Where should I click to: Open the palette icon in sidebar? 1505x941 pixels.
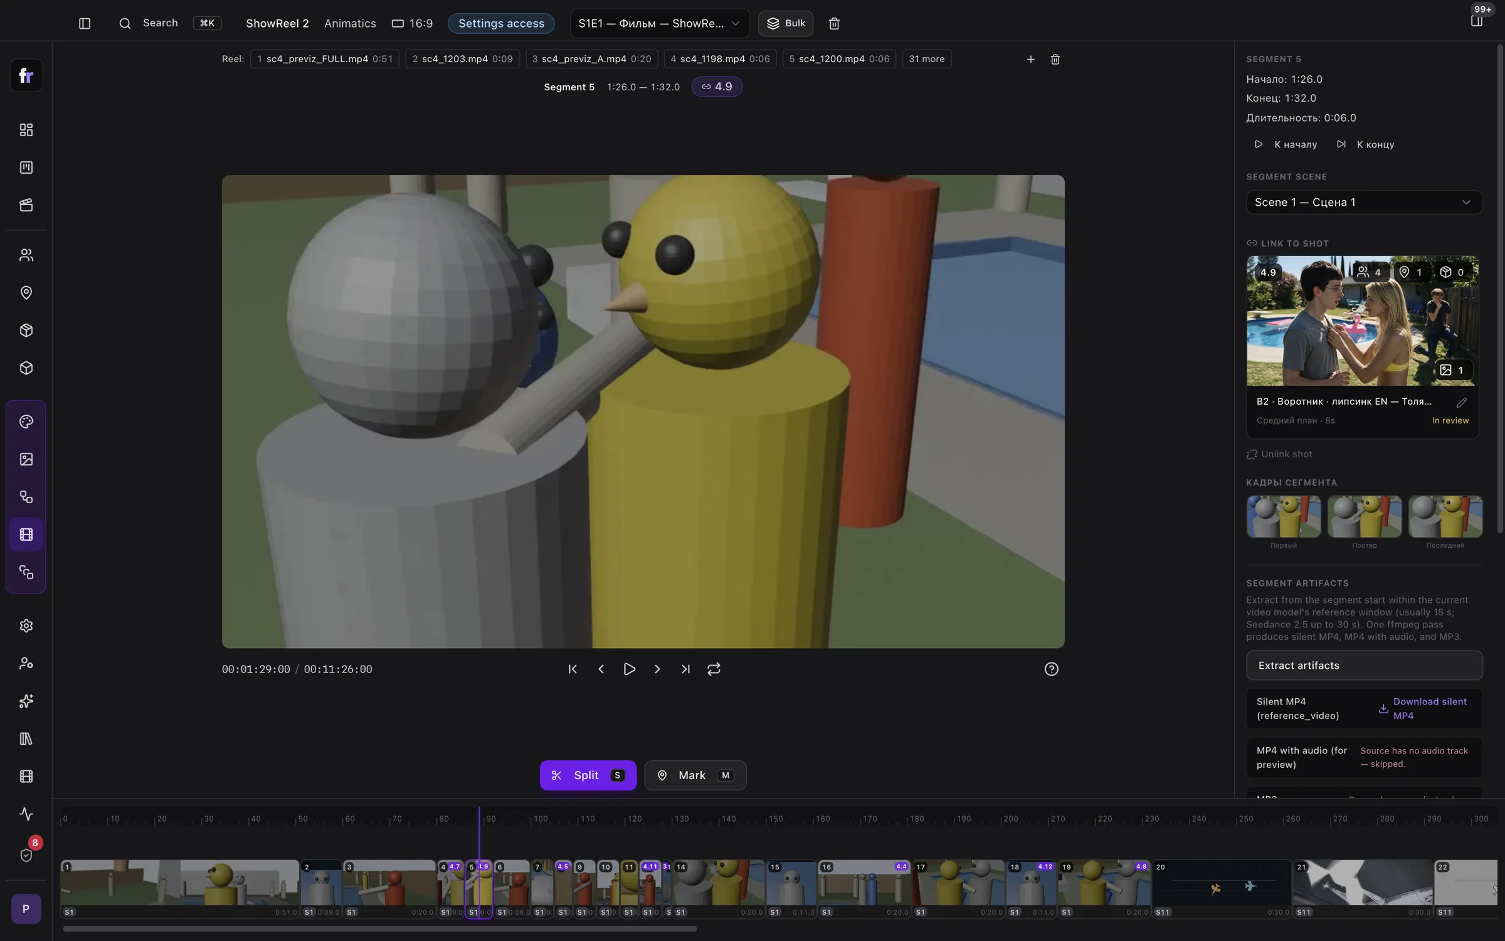[x=26, y=422]
